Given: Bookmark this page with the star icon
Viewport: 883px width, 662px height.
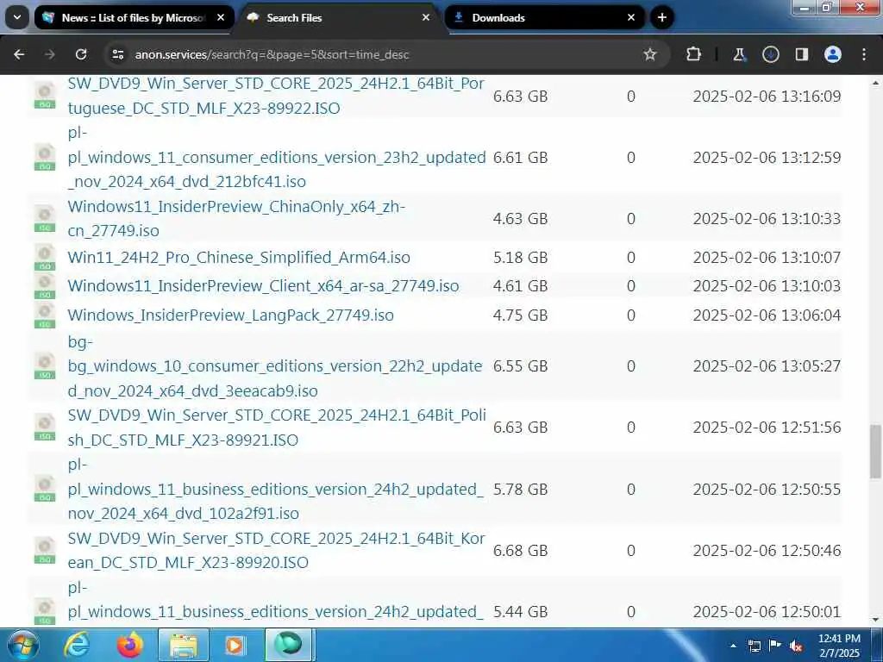Looking at the screenshot, I should pos(650,54).
